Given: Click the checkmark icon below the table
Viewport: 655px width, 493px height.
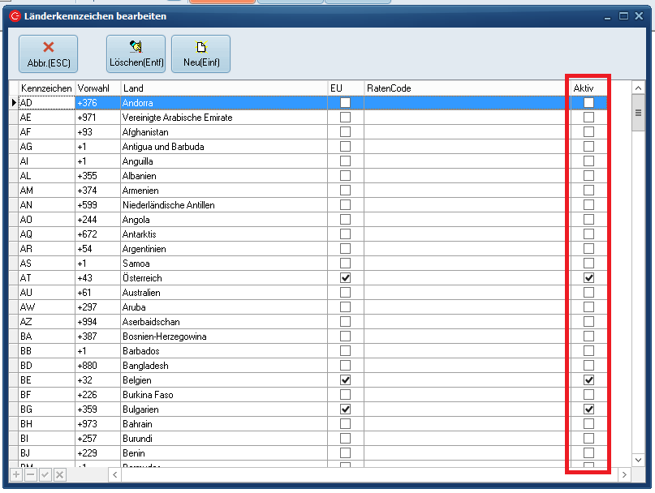Looking at the screenshot, I should pyautogui.click(x=45, y=474).
